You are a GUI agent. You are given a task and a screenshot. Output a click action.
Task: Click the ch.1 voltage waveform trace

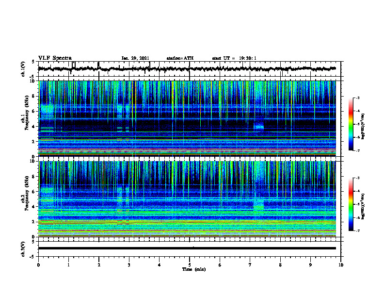point(187,68)
